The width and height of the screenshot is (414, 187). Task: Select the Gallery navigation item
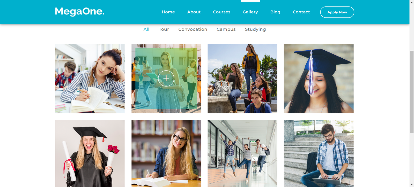(250, 12)
